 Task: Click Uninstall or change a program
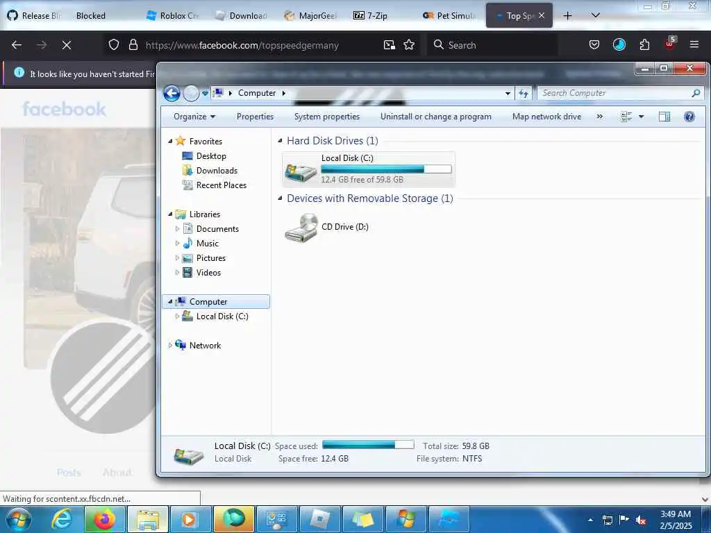click(x=436, y=117)
